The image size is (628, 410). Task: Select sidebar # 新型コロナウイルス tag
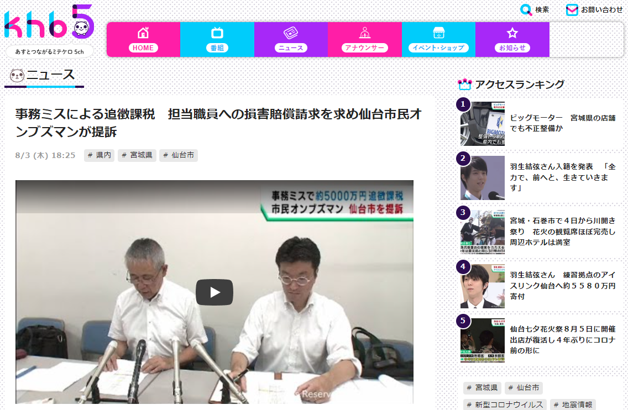click(x=505, y=404)
